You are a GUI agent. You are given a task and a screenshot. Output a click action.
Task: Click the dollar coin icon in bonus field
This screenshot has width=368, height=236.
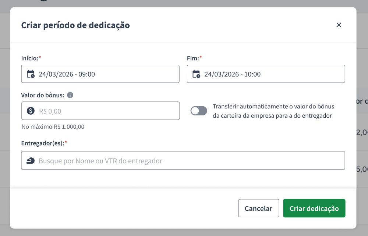click(31, 111)
